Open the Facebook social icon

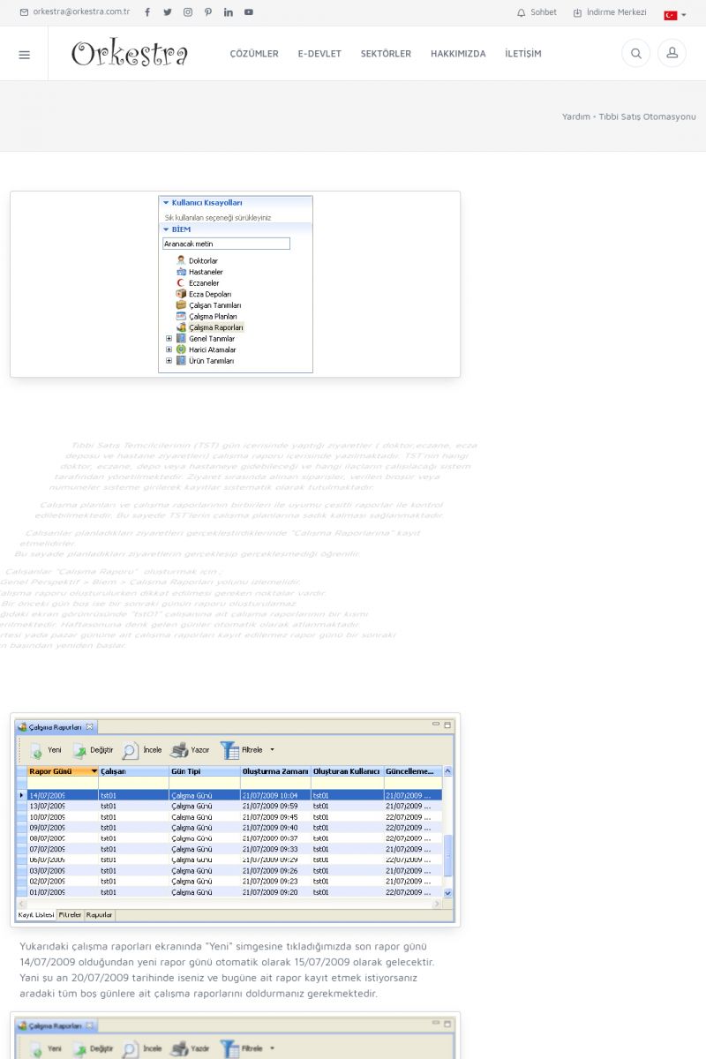point(147,12)
